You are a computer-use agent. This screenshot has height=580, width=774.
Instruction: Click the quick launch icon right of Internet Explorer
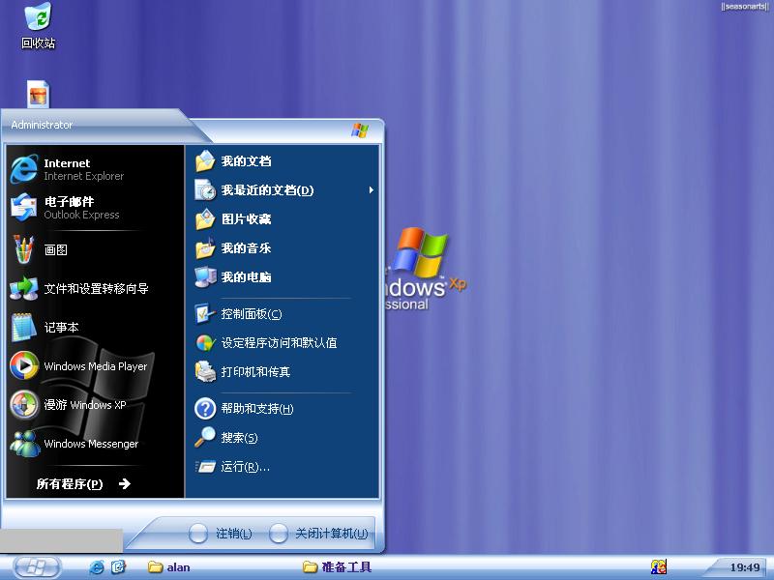[118, 567]
